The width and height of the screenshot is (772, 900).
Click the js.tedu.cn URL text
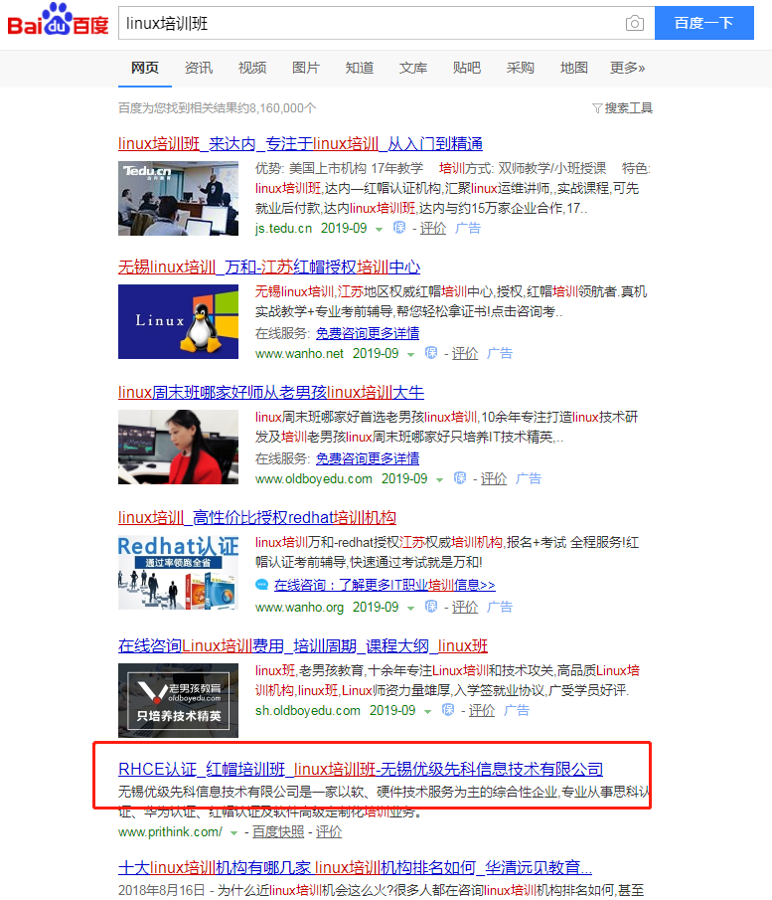coord(283,228)
